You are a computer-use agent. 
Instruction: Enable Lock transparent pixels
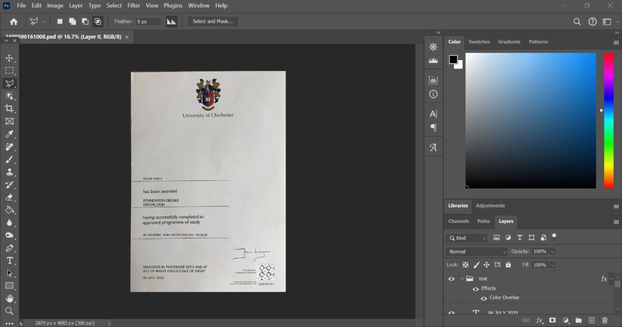tap(464, 264)
